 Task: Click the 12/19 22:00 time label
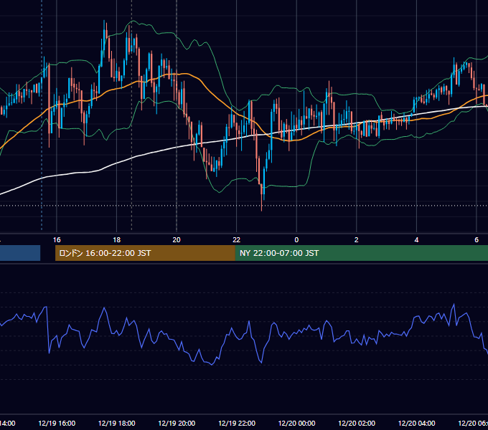coord(237,423)
